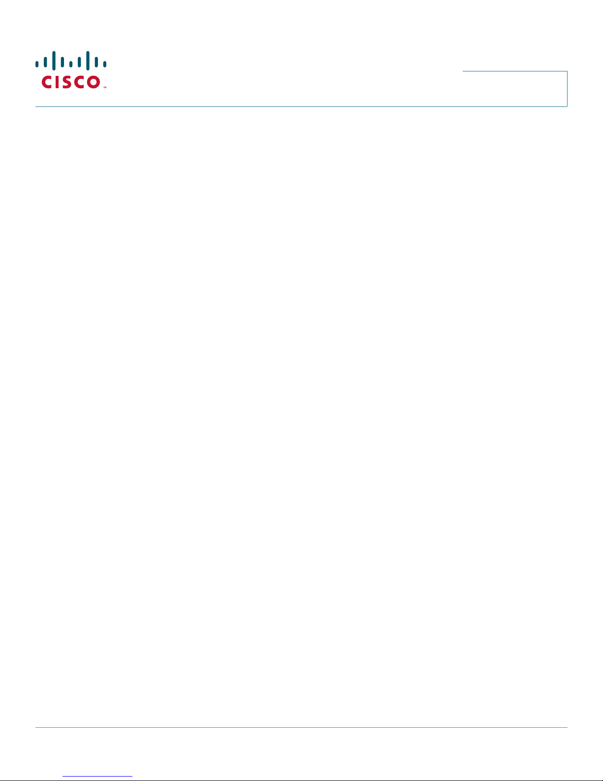Screen dimensions: 603x781
Task: Click the gray footer divider line
Action: tap(301, 727)
